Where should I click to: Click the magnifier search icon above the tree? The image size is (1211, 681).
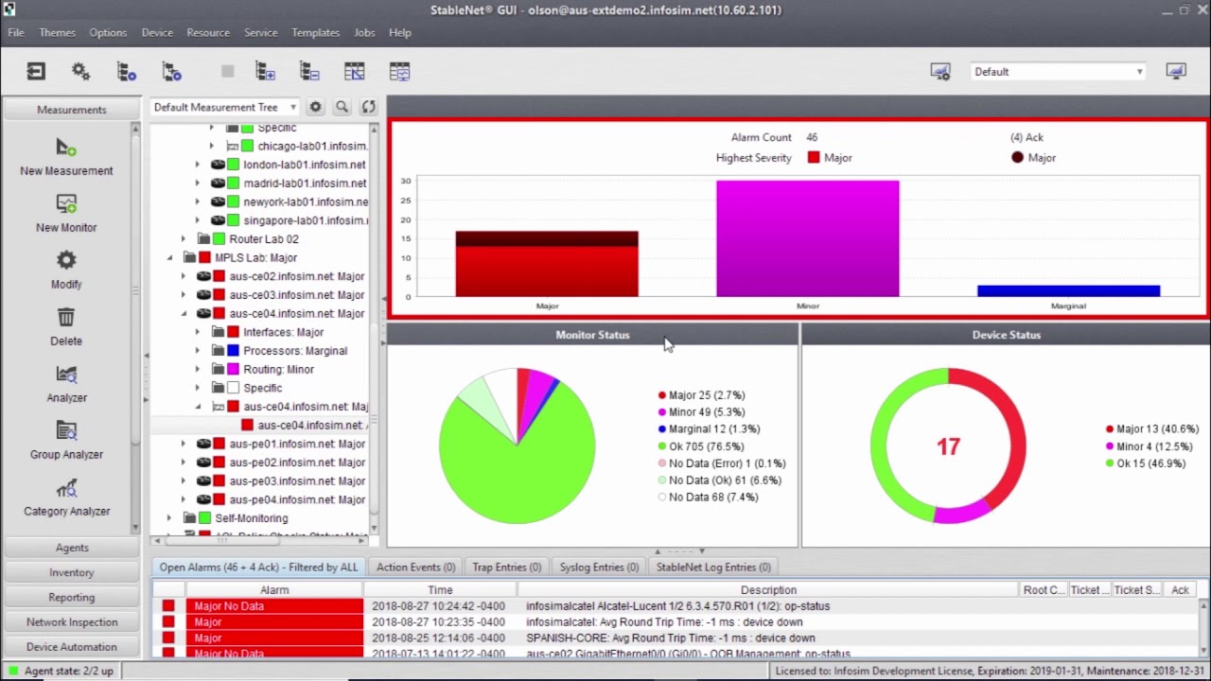point(342,107)
